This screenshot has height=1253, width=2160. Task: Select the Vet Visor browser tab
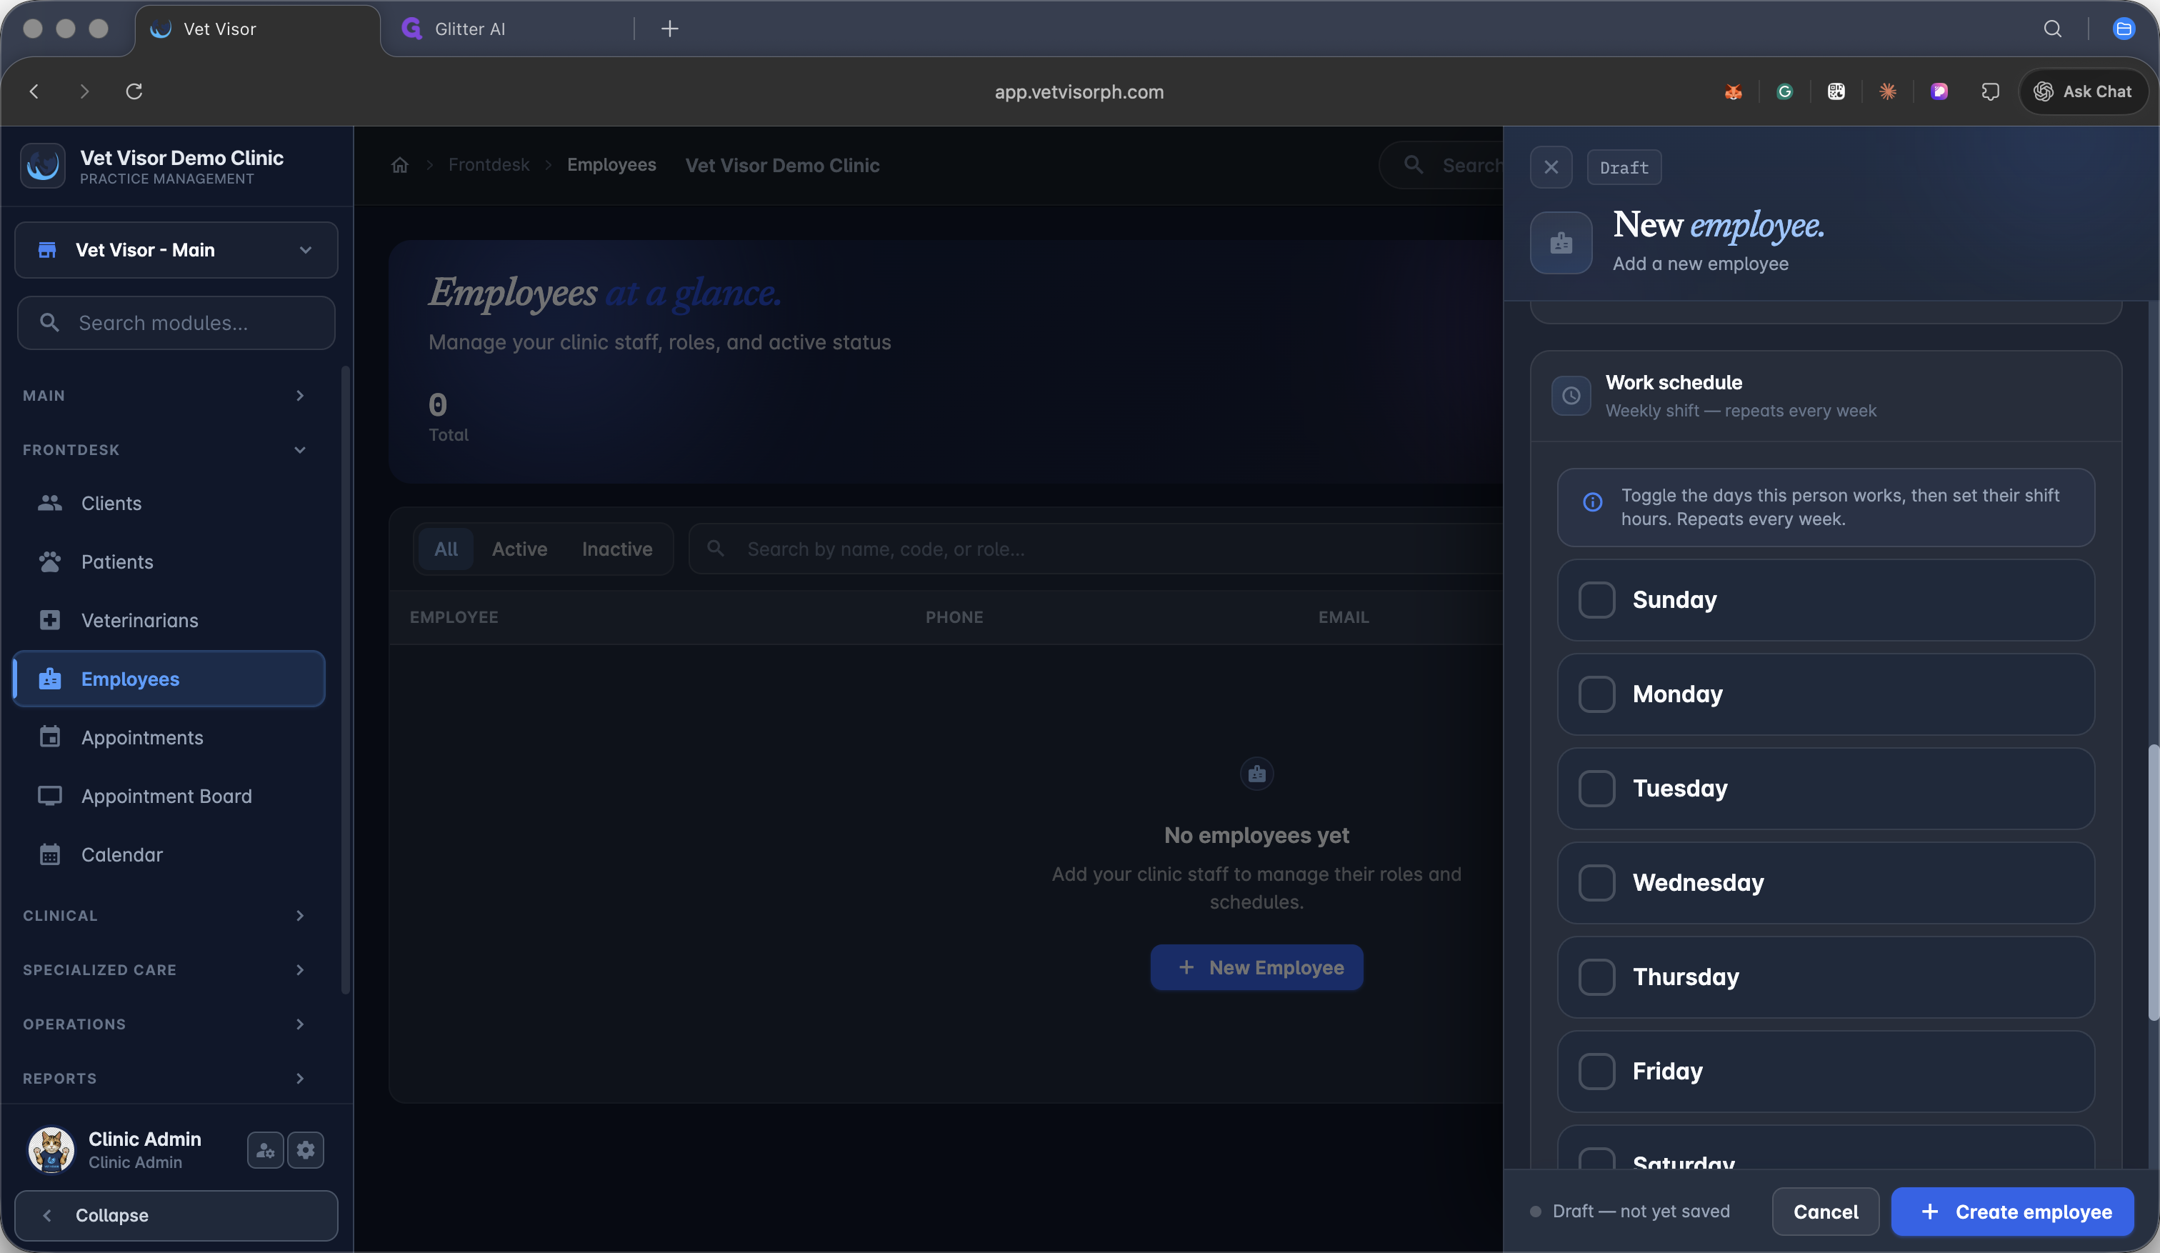tap(257, 29)
